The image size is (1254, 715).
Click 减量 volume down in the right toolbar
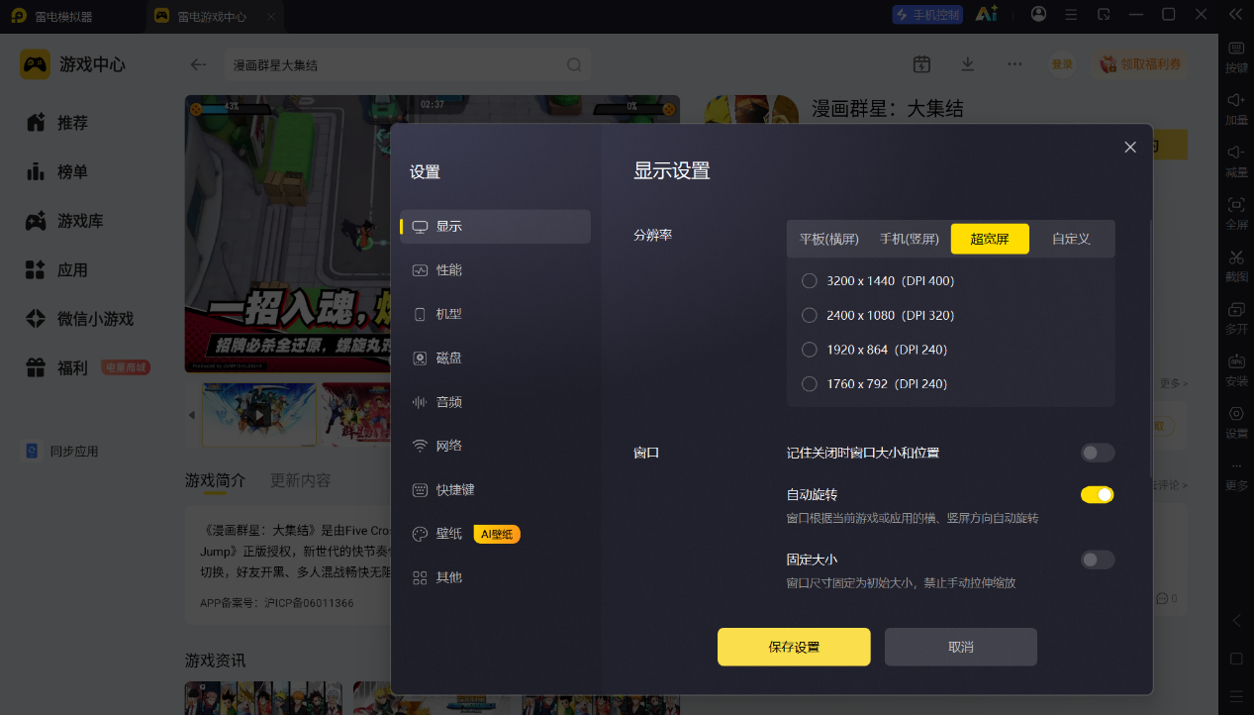pos(1236,161)
